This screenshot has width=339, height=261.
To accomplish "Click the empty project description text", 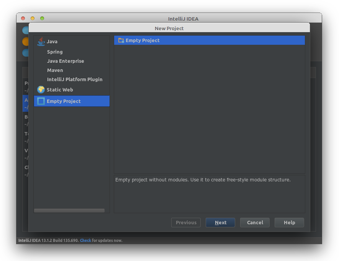I will (203, 180).
